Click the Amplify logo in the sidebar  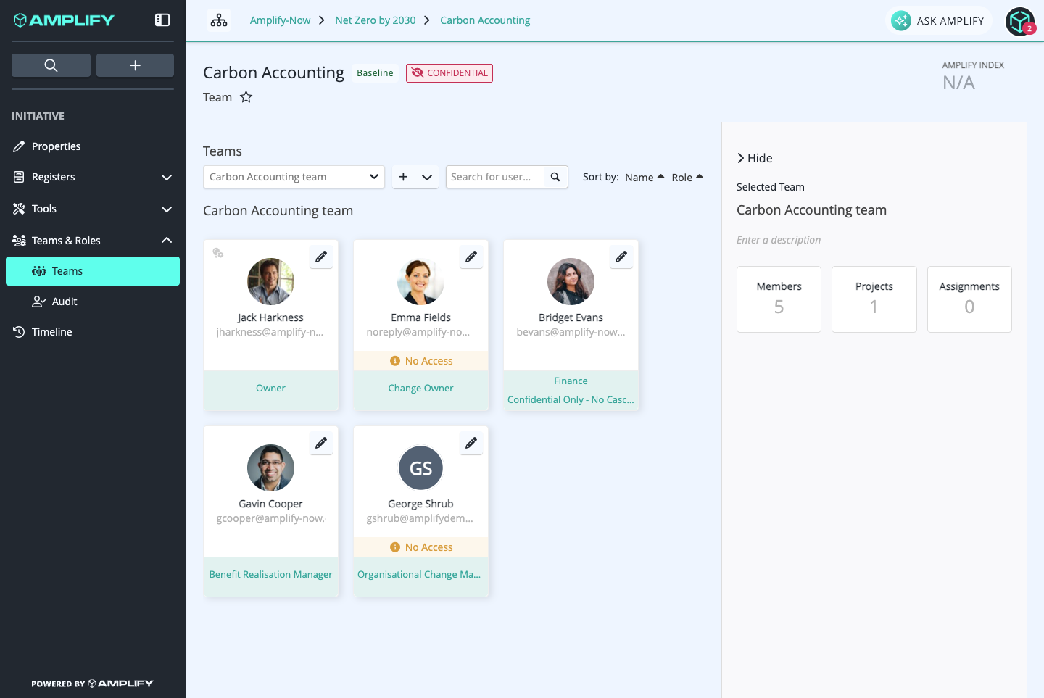click(64, 20)
